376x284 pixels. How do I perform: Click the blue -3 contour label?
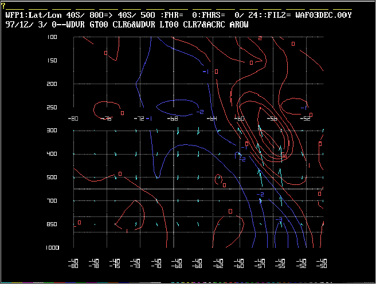279,220
